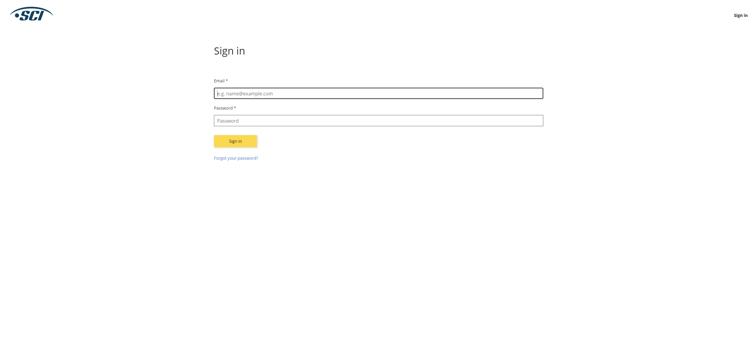756x344 pixels.
Task: Select the Email field placeholder text
Action: pos(245,93)
